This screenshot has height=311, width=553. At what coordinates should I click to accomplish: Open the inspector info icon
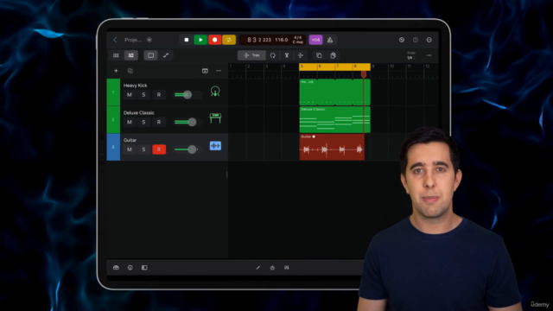130,268
